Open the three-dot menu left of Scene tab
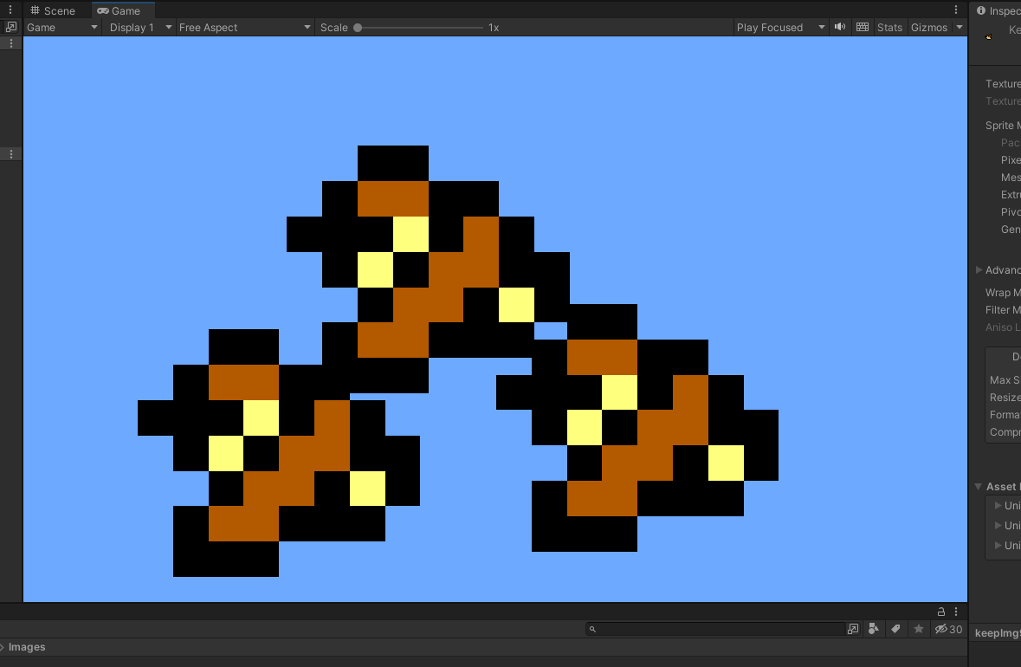 (10, 10)
